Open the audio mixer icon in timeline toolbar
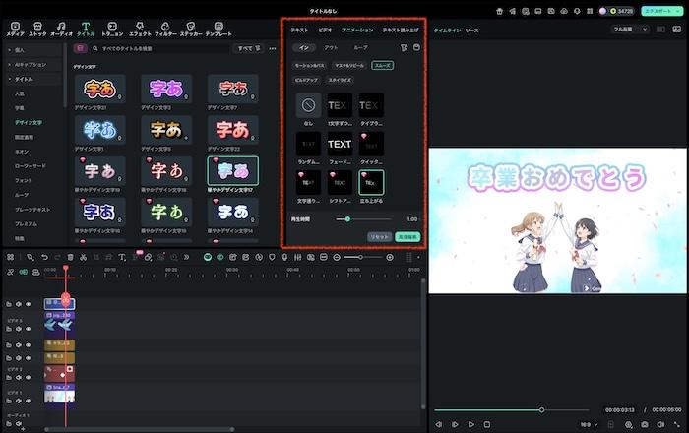689x433 pixels. [x=298, y=258]
